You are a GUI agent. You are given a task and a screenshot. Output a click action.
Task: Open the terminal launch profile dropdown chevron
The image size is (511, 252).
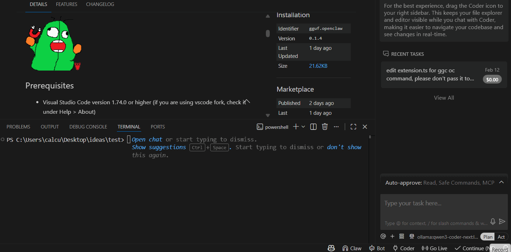(303, 127)
